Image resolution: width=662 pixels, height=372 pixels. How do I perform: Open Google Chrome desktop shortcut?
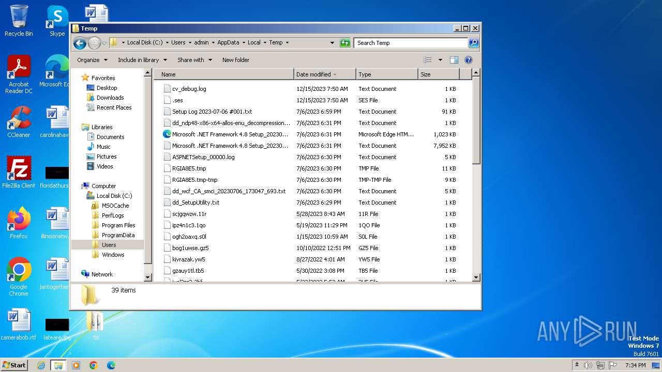click(x=19, y=277)
